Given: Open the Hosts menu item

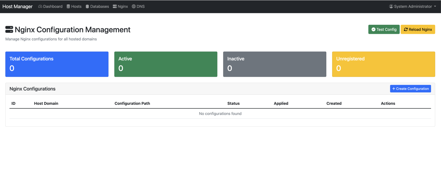Looking at the screenshot, I should coord(76,6).
